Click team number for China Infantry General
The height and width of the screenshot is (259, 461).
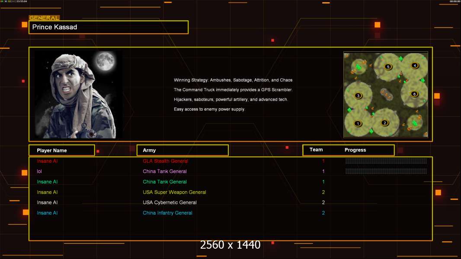pyautogui.click(x=323, y=213)
